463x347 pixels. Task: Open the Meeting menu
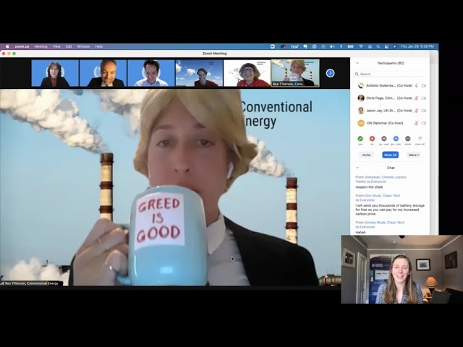[41, 46]
